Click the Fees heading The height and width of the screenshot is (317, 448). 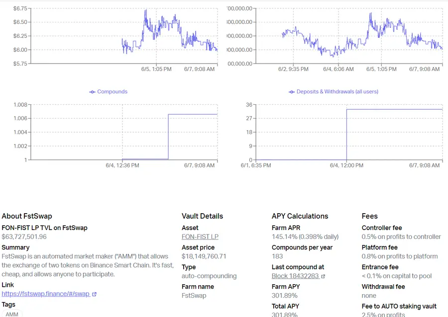coord(370,216)
